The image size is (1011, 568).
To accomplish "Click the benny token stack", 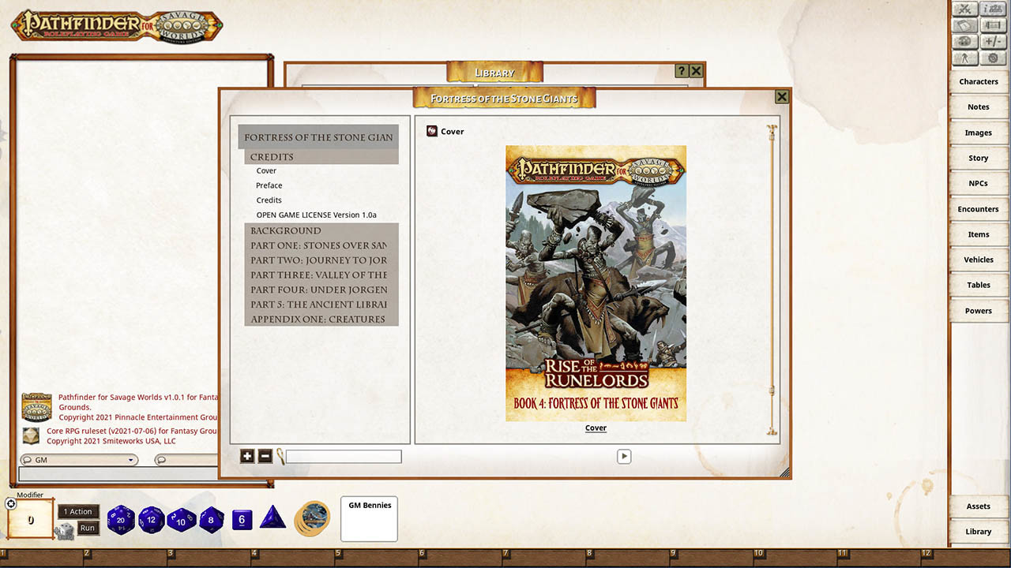I will (x=313, y=518).
